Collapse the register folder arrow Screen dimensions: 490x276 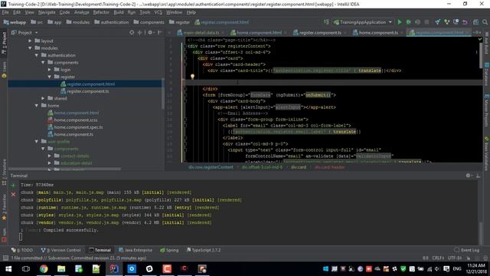(x=49, y=77)
